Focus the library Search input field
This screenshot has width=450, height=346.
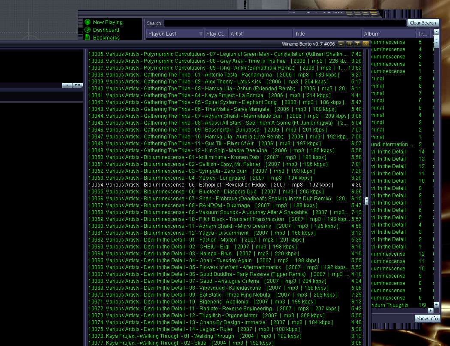[285, 23]
